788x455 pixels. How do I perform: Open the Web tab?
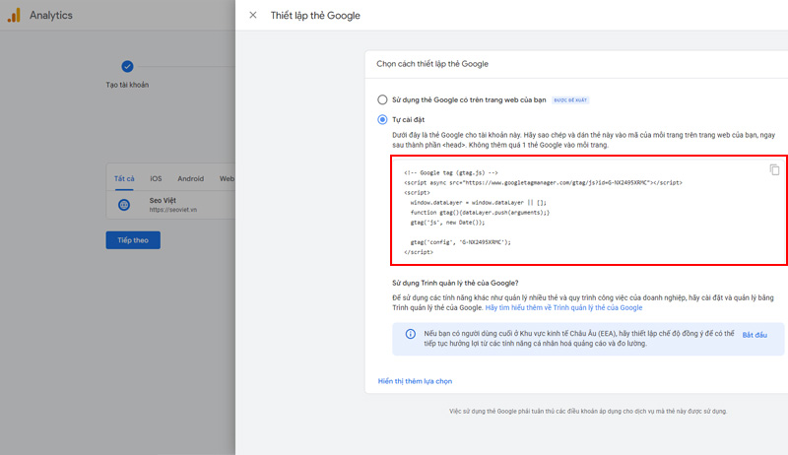(227, 179)
